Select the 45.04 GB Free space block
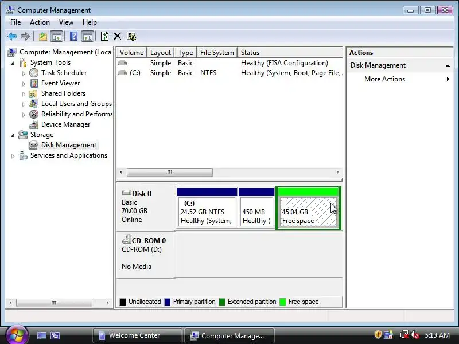Viewport: 459px width, 344px height. click(308, 208)
